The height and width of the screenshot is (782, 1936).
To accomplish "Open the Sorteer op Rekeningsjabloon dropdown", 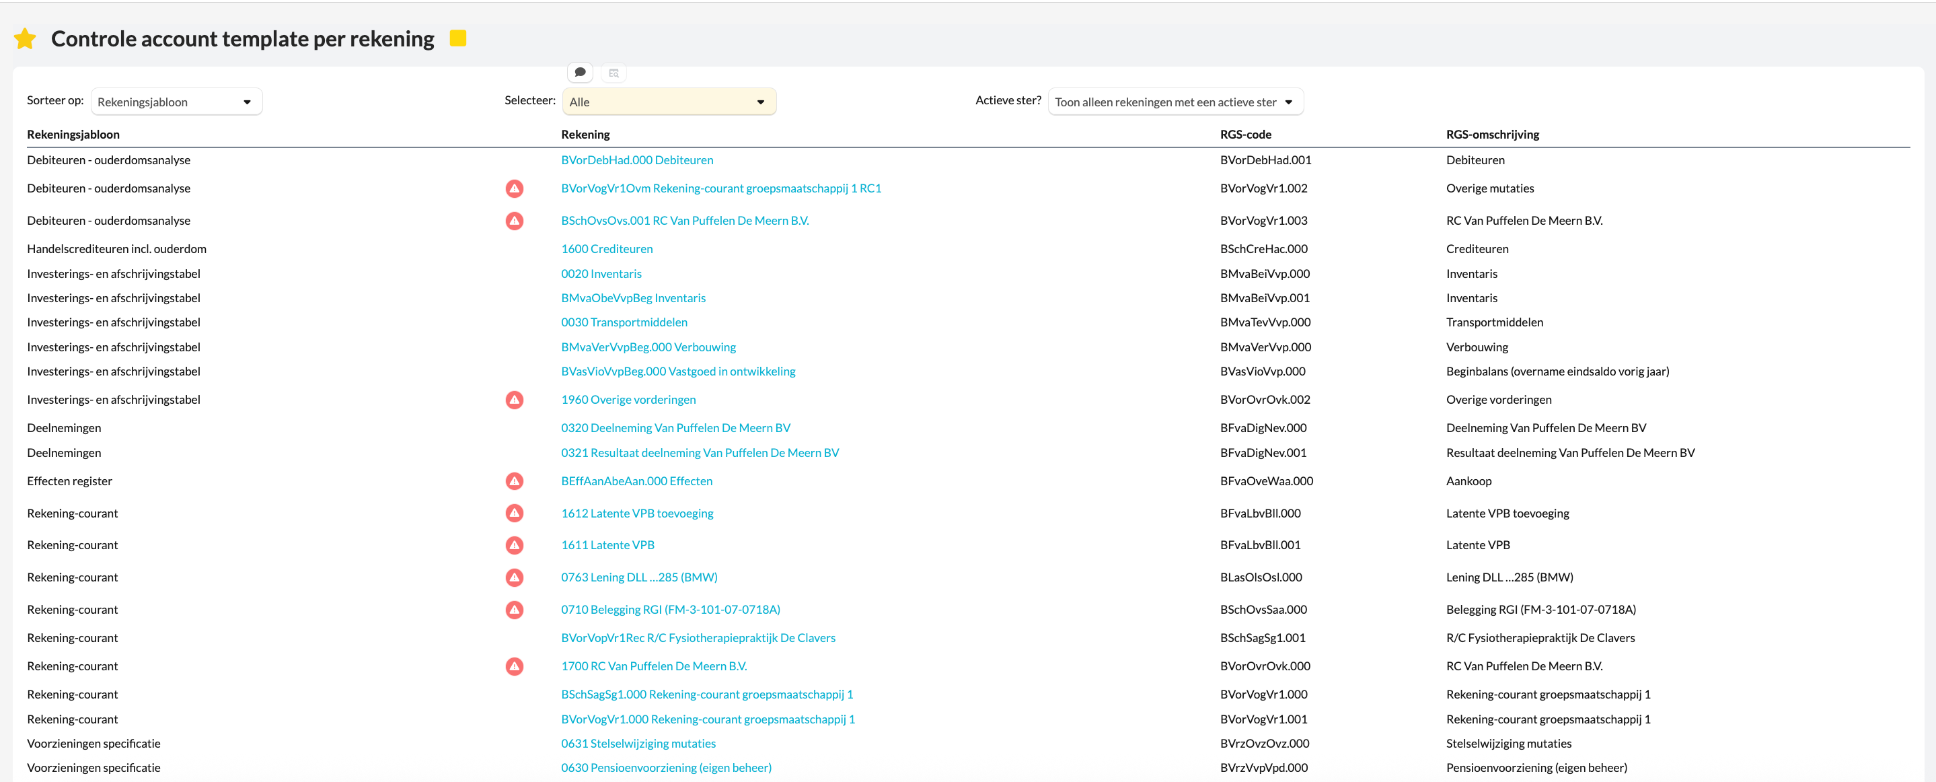I will [x=176, y=102].
